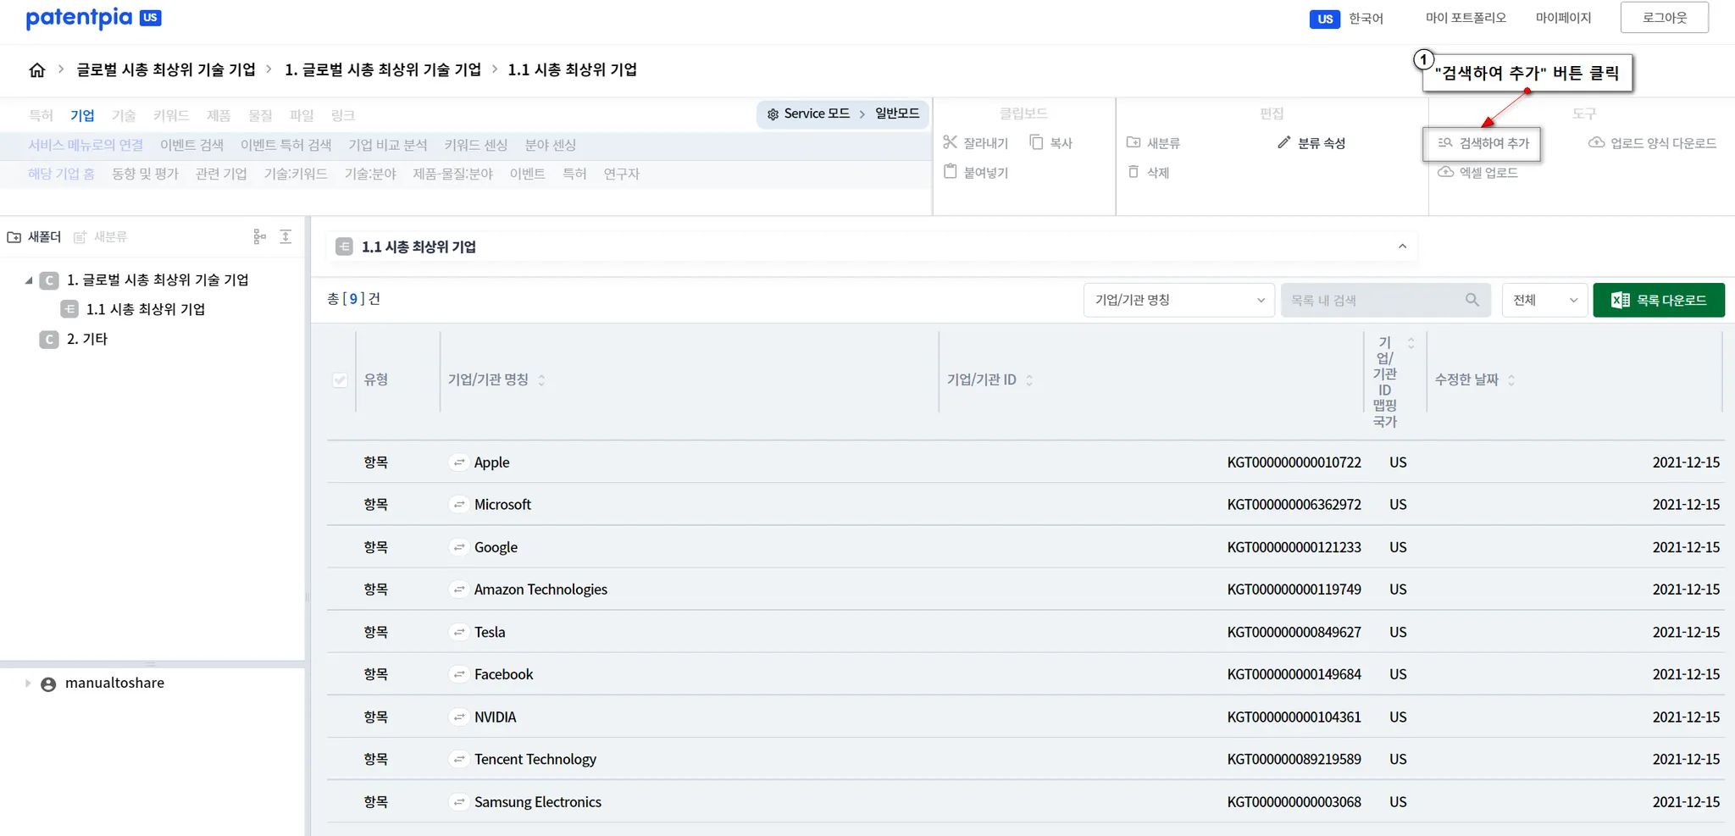
Task: Open the 기업/기관 명칭 search field dropdown
Action: [1178, 300]
